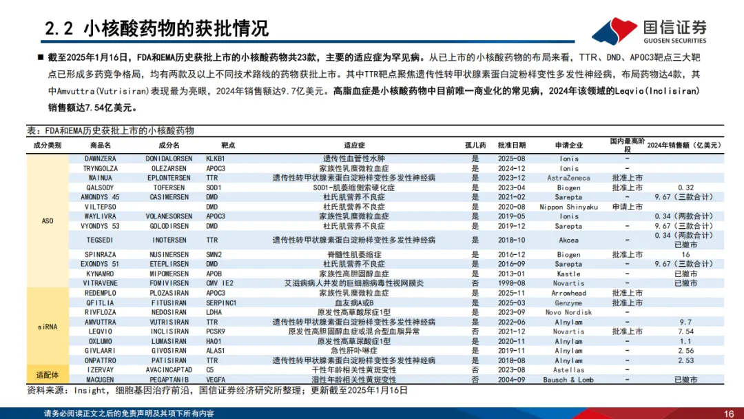Click the "Astellas" company cell
This screenshot has height=419, width=744.
[568, 370]
